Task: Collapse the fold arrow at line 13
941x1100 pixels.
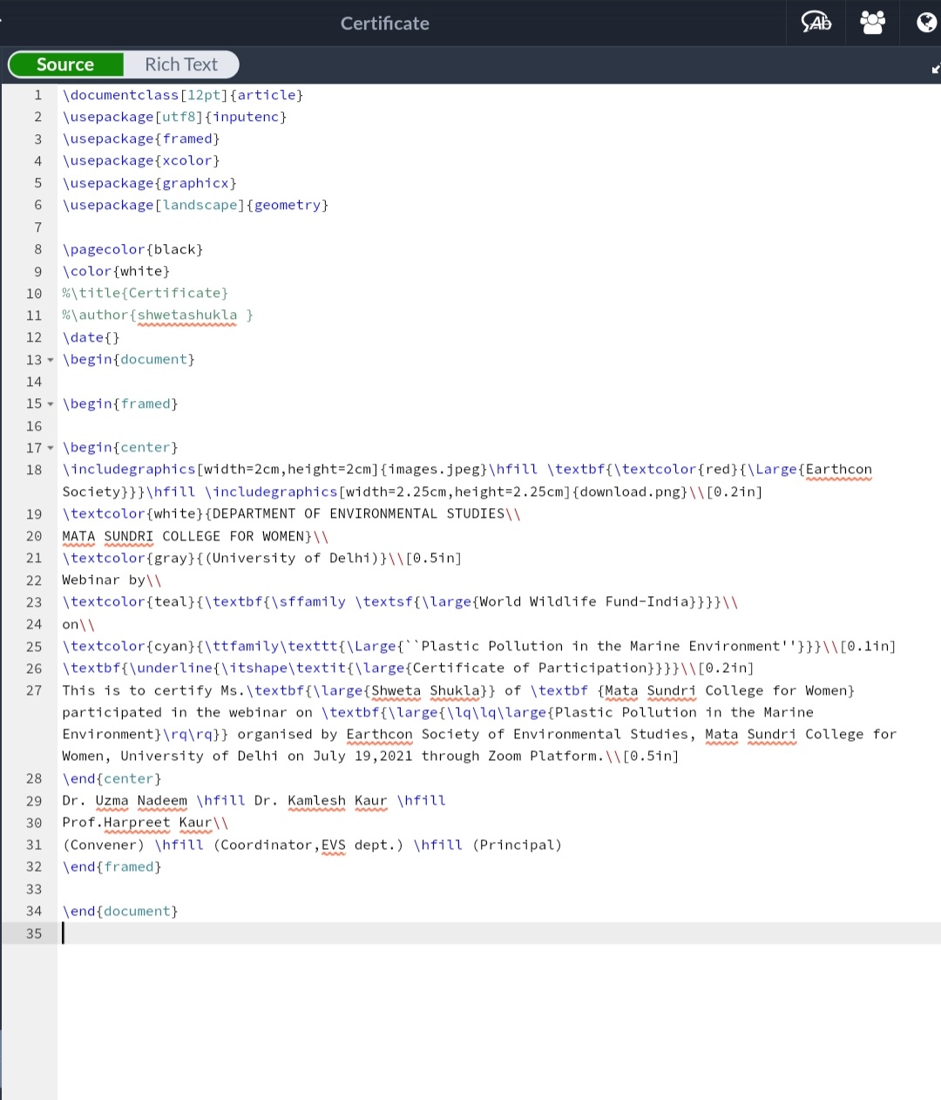Action: click(x=51, y=360)
